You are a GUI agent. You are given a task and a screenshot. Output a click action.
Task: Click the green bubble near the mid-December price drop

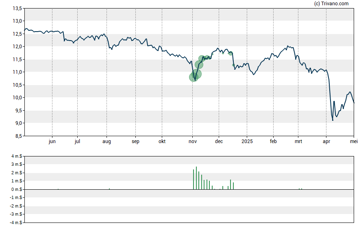(233, 65)
